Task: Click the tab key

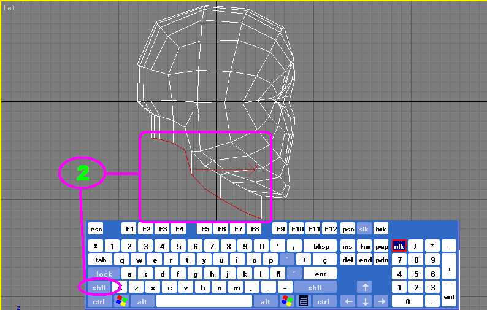Action: 101,260
